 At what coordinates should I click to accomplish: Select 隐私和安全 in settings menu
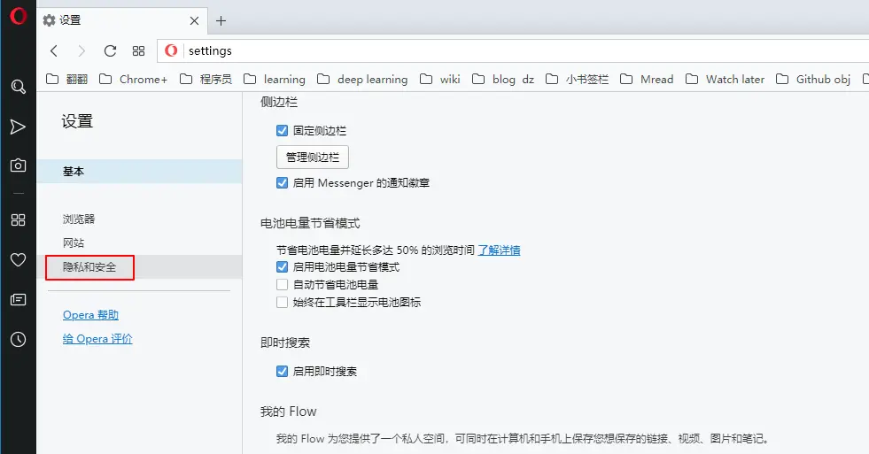[89, 267]
